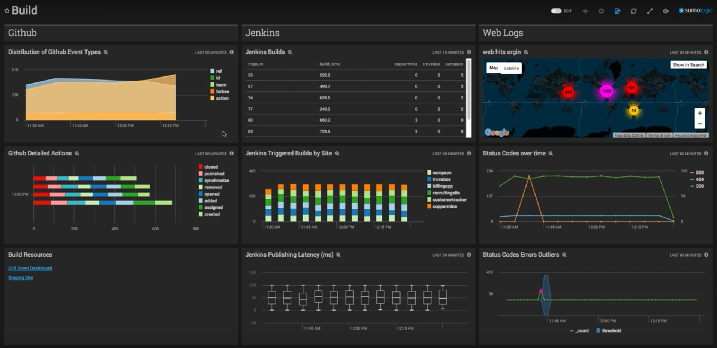717x348 pixels.
Task: Click the Sumo Logic logo
Action: tap(695, 10)
